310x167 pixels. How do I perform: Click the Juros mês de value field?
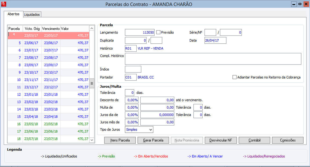pos(157,122)
